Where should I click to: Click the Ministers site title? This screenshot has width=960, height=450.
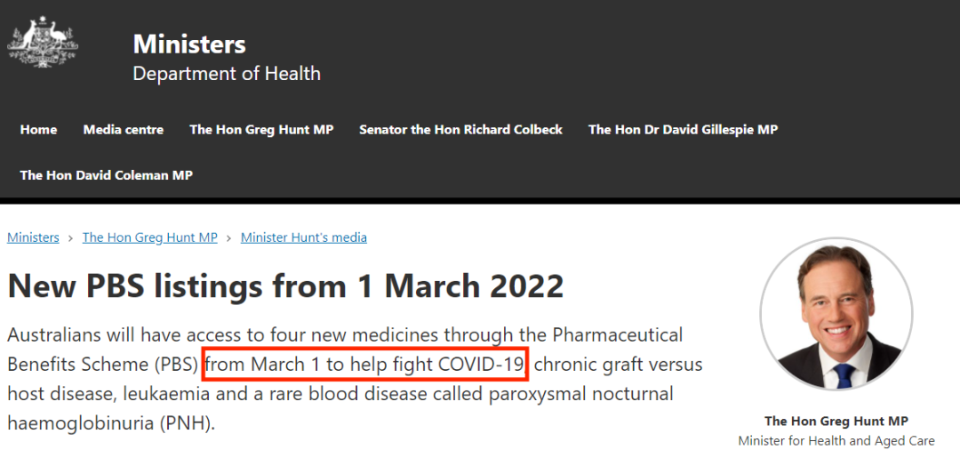pos(189,44)
